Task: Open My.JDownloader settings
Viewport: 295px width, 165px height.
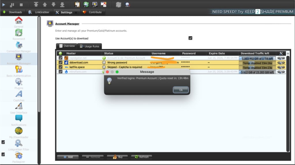Action: click(x=19, y=133)
